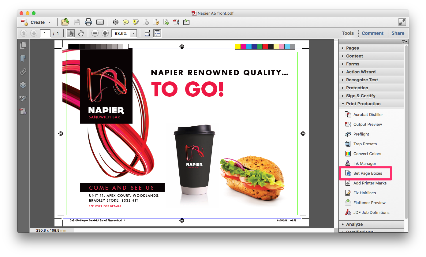Click the magenta swatch in the document color bar
This screenshot has width=426, height=257.
point(243,46)
